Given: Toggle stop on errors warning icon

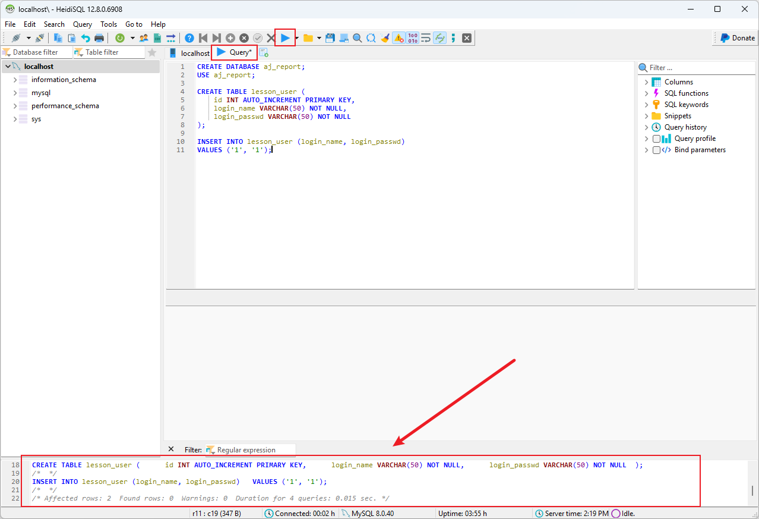Looking at the screenshot, I should [399, 38].
